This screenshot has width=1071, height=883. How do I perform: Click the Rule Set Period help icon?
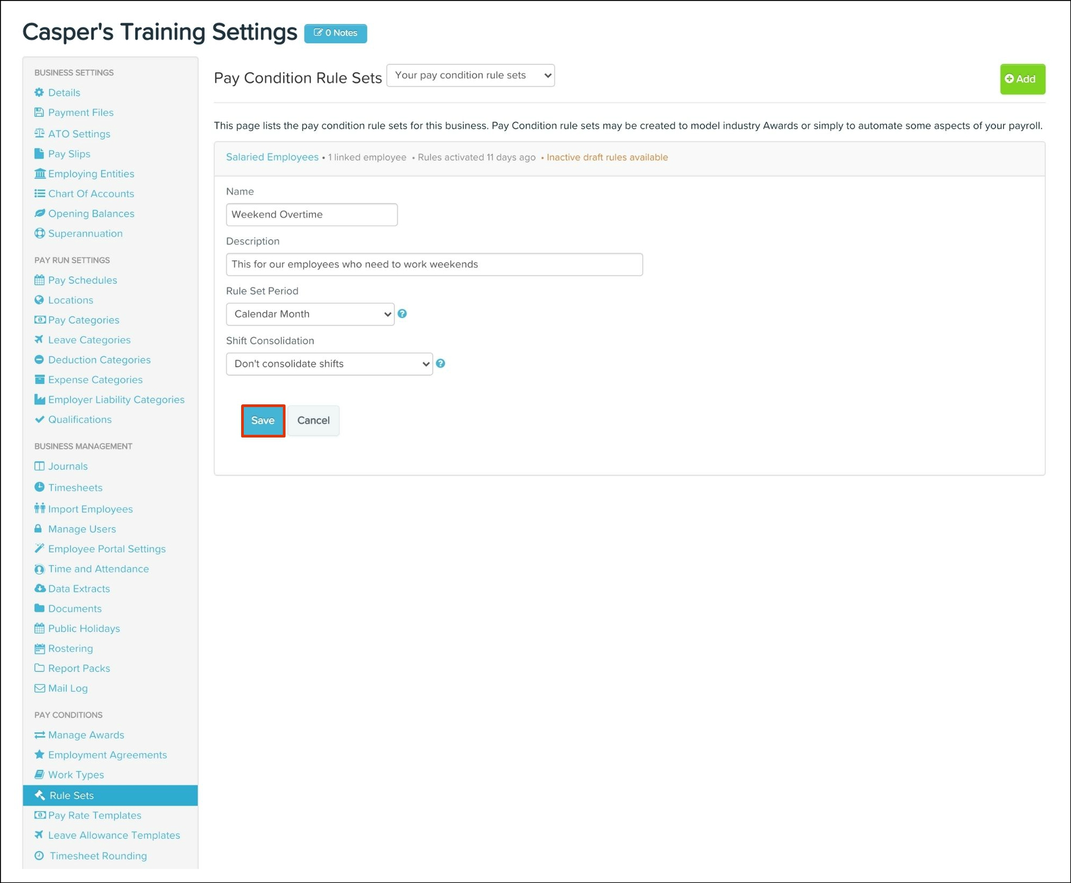pos(402,314)
